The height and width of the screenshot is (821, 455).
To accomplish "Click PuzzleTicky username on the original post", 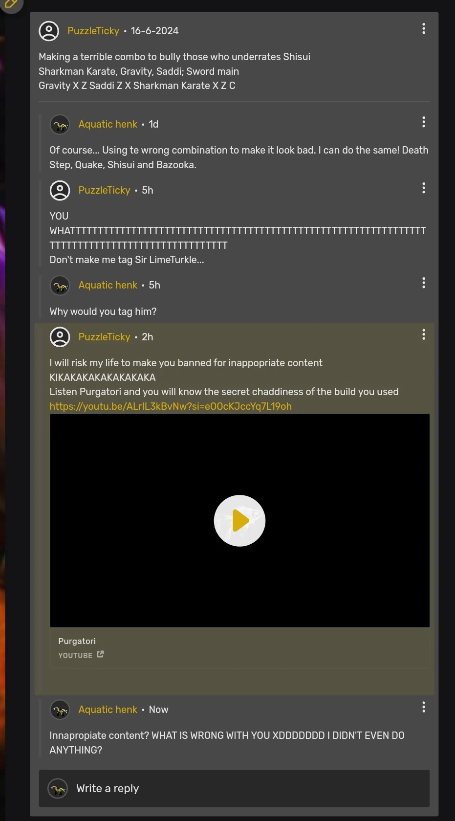I will pos(93,31).
